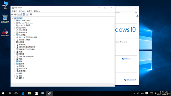
Task: Expand the storage controllers (存放控制器) node
Action: click(x=15, y=30)
